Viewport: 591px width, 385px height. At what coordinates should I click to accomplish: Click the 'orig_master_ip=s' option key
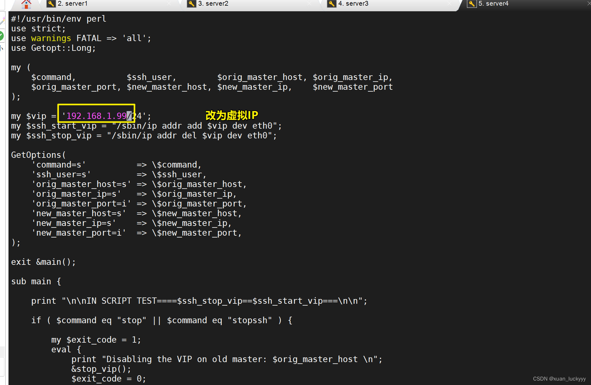(x=76, y=194)
